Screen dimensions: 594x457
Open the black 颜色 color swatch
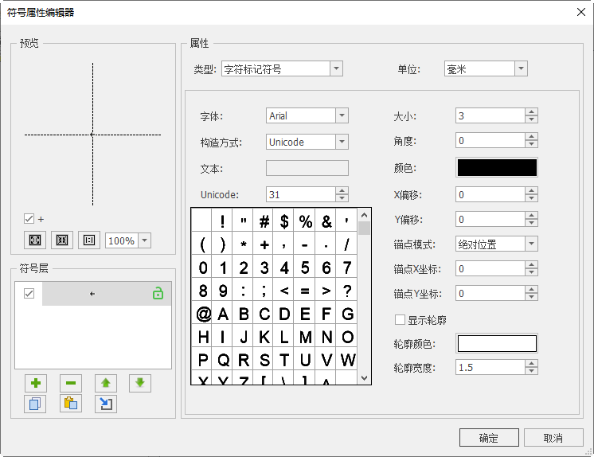point(496,167)
